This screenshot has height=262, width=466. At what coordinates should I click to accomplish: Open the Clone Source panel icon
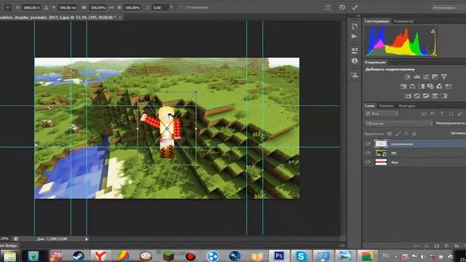pyautogui.click(x=355, y=74)
